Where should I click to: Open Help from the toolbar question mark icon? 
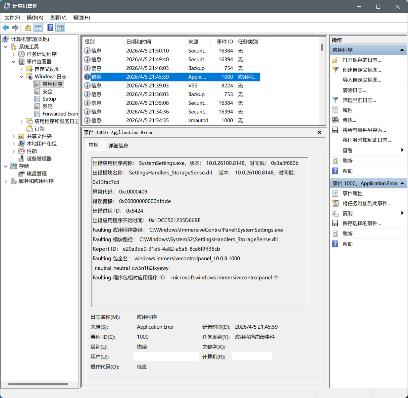[50, 28]
